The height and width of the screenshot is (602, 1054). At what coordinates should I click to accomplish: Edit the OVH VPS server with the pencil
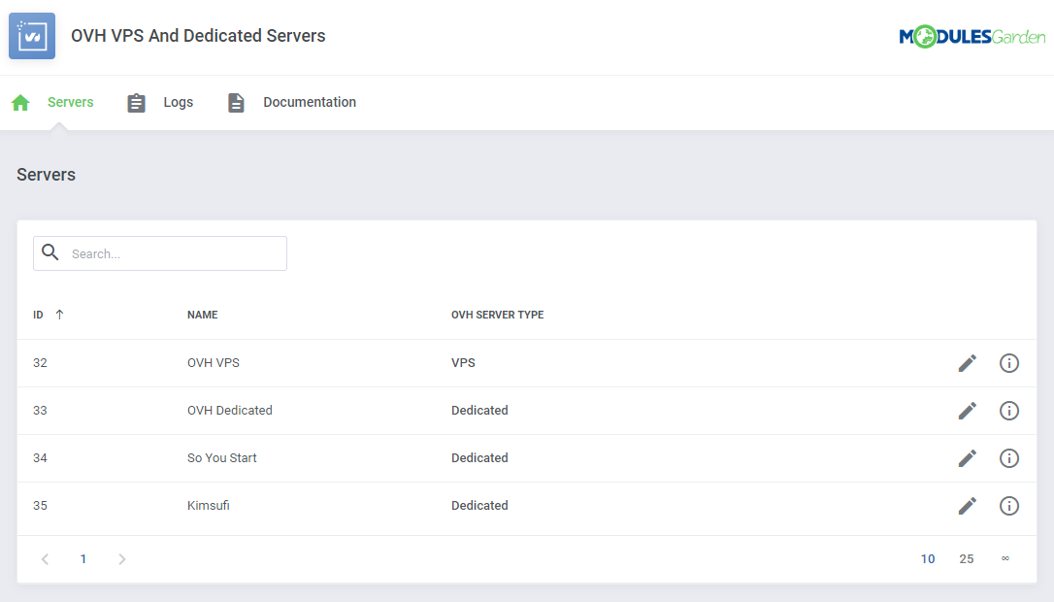point(967,362)
